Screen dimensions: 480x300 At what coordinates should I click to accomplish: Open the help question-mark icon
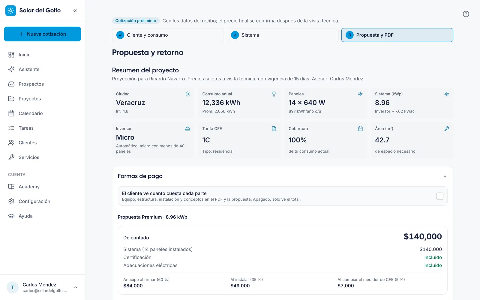pyautogui.click(x=466, y=14)
